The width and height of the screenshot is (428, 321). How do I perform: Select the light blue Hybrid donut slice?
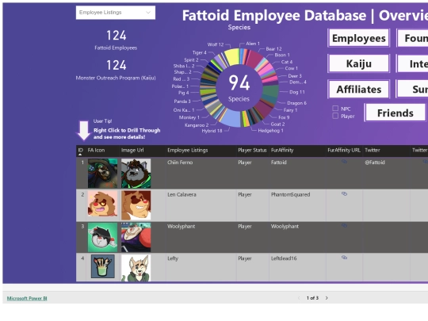coord(231,118)
